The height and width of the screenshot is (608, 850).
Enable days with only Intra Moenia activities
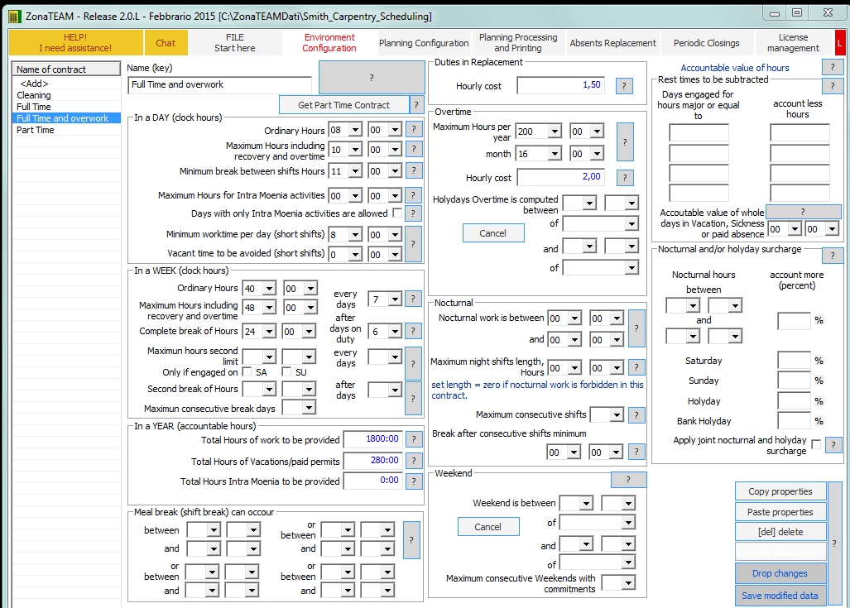[x=398, y=213]
